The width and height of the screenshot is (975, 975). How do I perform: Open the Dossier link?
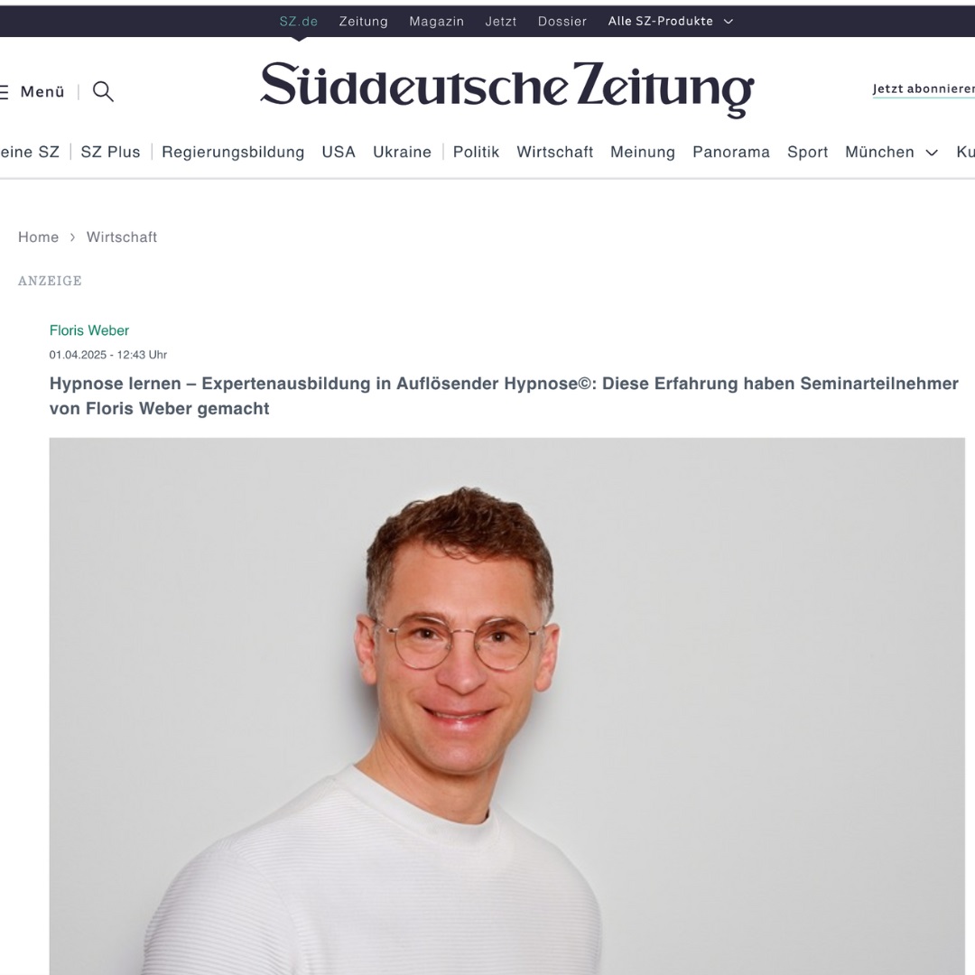pos(562,21)
